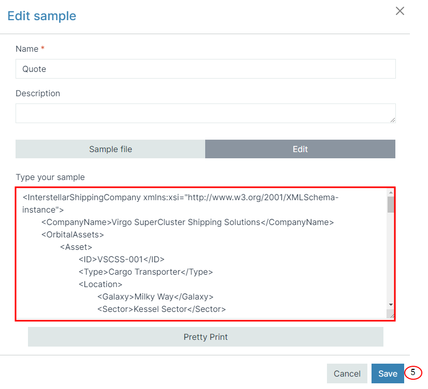Click into the Name field containing Quote
This screenshot has width=428, height=389.
coord(205,69)
